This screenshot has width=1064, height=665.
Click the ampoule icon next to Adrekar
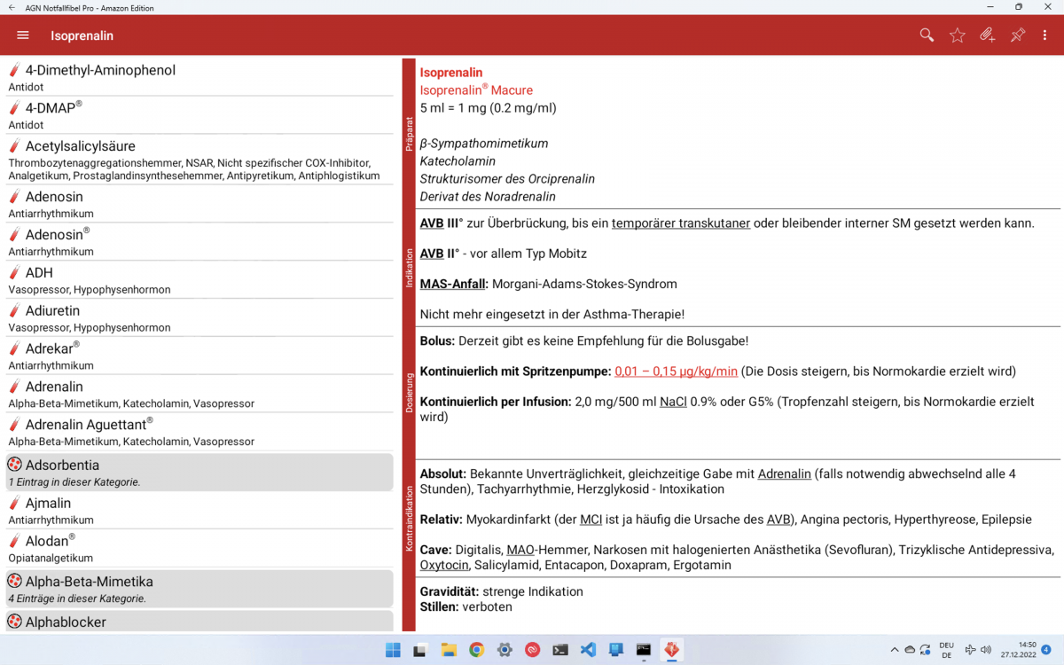[x=15, y=349]
